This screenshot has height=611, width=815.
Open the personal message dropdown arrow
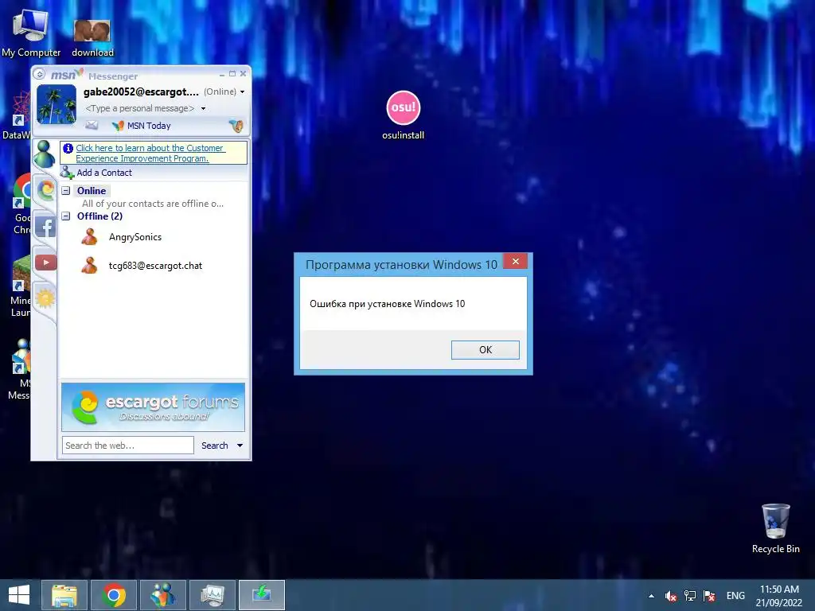(x=203, y=108)
